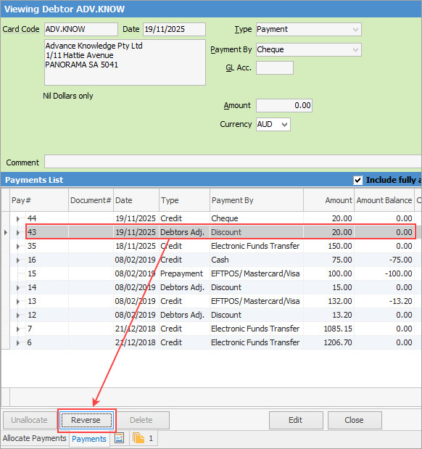Screen dimensions: 422x449
Task: Select the 1085.15 amount cell
Action: tap(328, 329)
